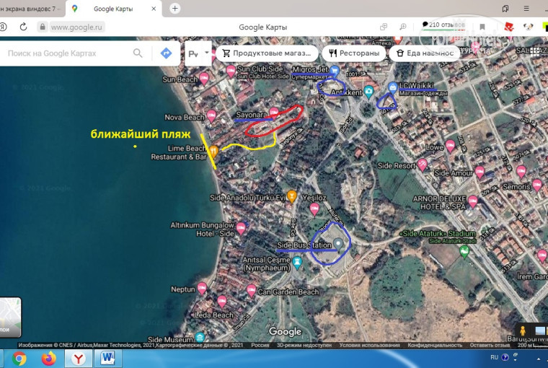Filter by Продуктовые магазины chip
This screenshot has width=548, height=368.
point(267,53)
